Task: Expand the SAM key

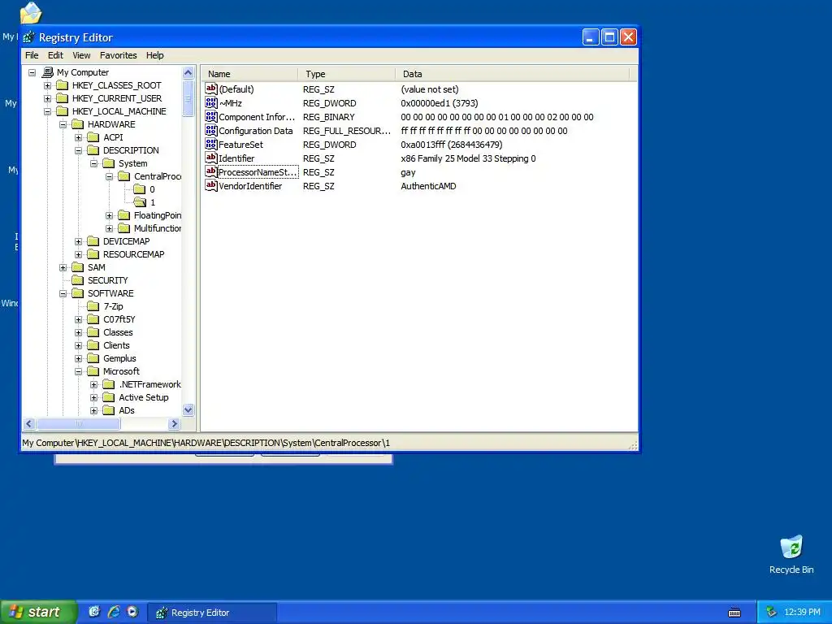Action: [x=63, y=267]
